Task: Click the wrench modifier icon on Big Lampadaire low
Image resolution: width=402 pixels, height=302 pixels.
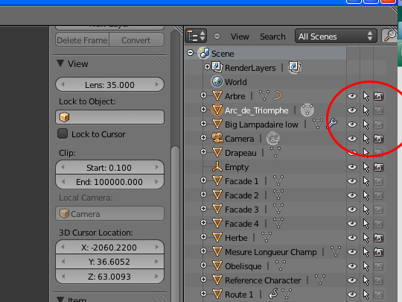Action: coord(332,124)
